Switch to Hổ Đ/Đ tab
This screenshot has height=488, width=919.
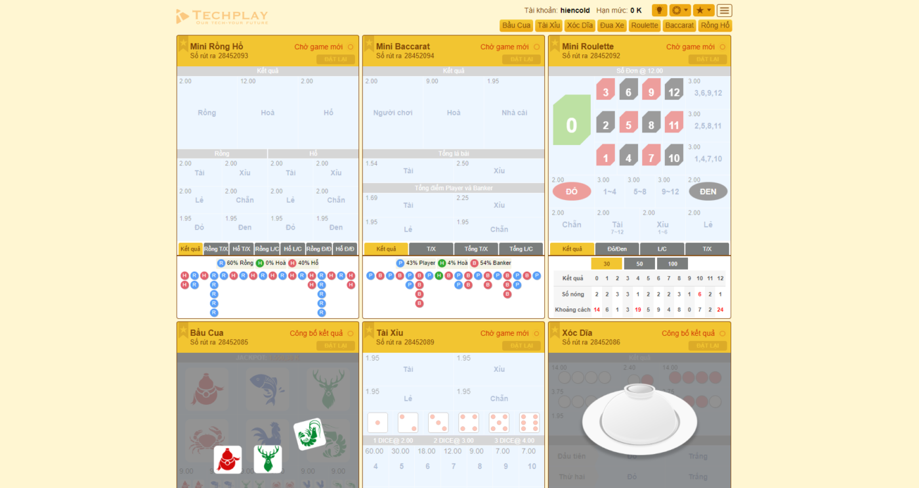pyautogui.click(x=345, y=249)
